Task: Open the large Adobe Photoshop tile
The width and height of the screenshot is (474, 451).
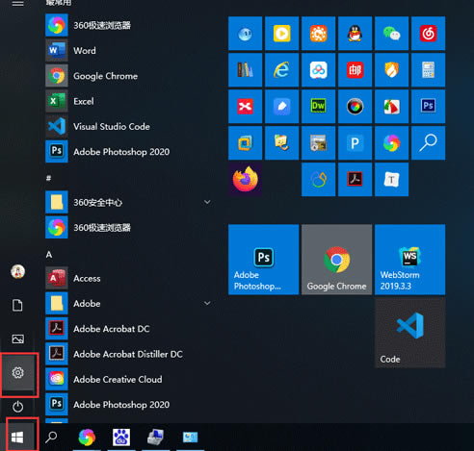Action: [x=263, y=260]
